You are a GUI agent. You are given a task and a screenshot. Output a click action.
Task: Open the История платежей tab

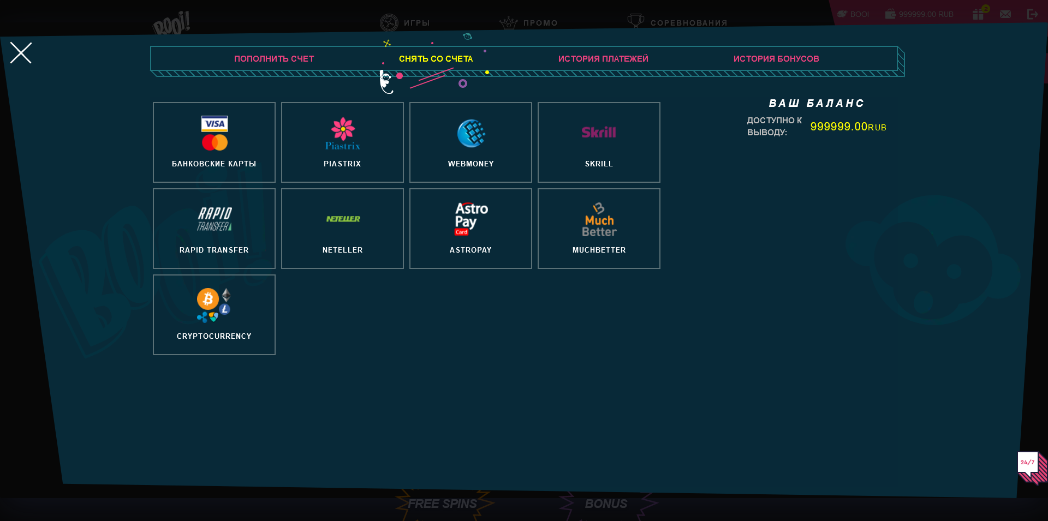(603, 59)
